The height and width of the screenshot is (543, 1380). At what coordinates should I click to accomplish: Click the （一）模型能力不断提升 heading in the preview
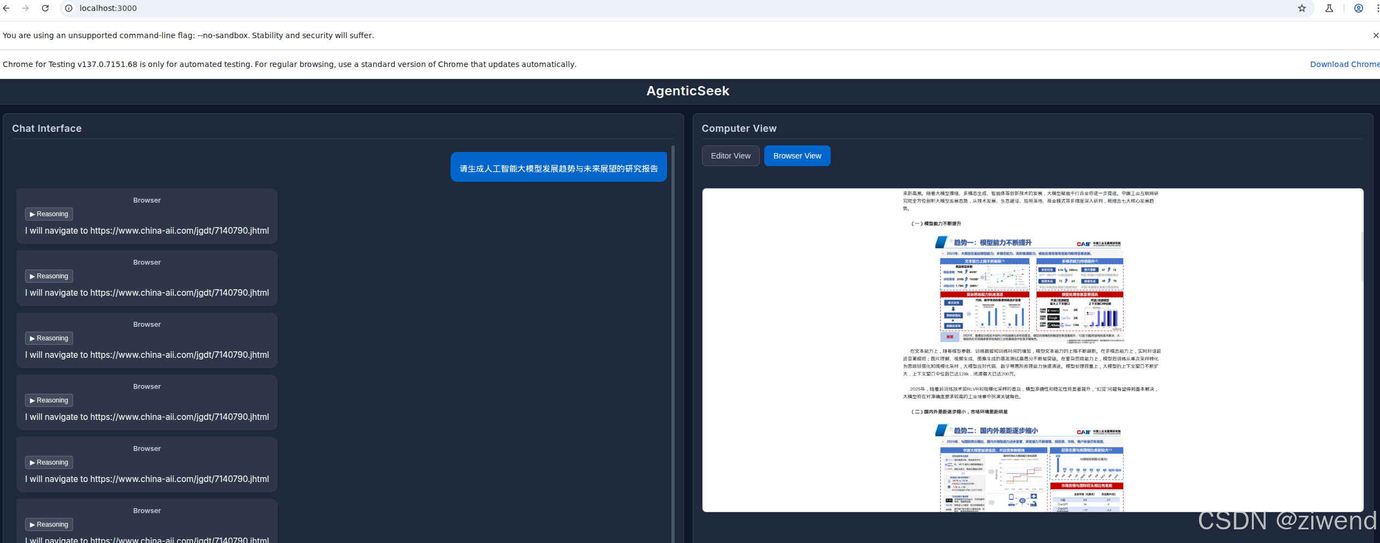936,224
